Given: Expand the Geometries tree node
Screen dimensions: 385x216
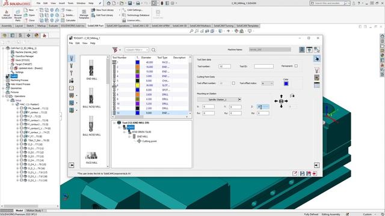Looking at the screenshot, I should (x=3, y=88).
